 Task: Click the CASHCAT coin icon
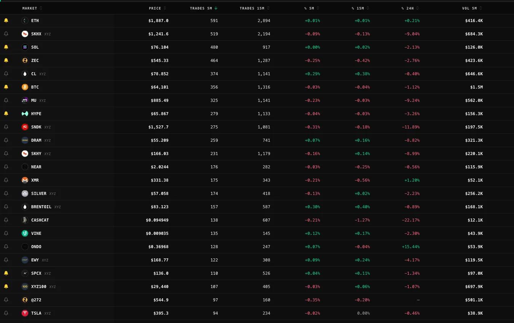[25, 220]
